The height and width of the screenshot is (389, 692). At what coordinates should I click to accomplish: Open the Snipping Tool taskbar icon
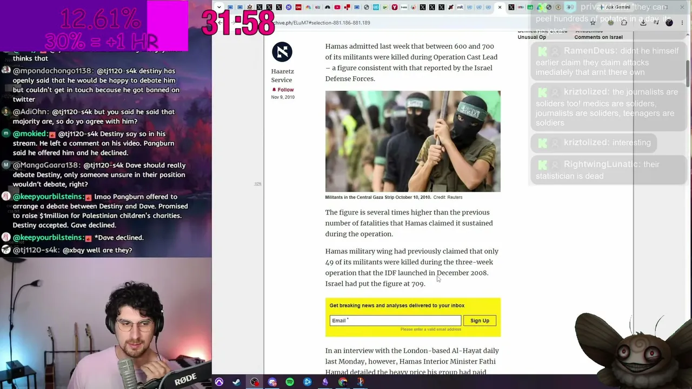[x=361, y=382]
